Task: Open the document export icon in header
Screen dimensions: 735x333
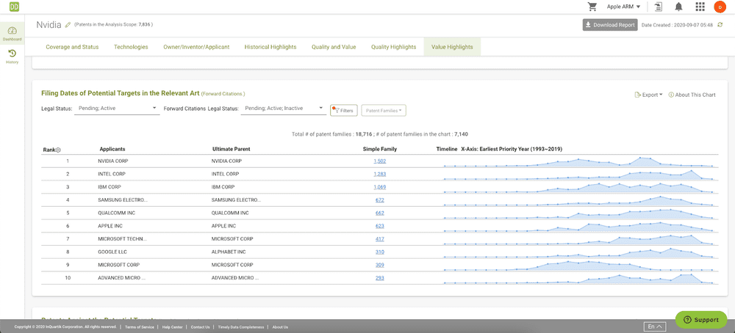Action: tap(659, 7)
